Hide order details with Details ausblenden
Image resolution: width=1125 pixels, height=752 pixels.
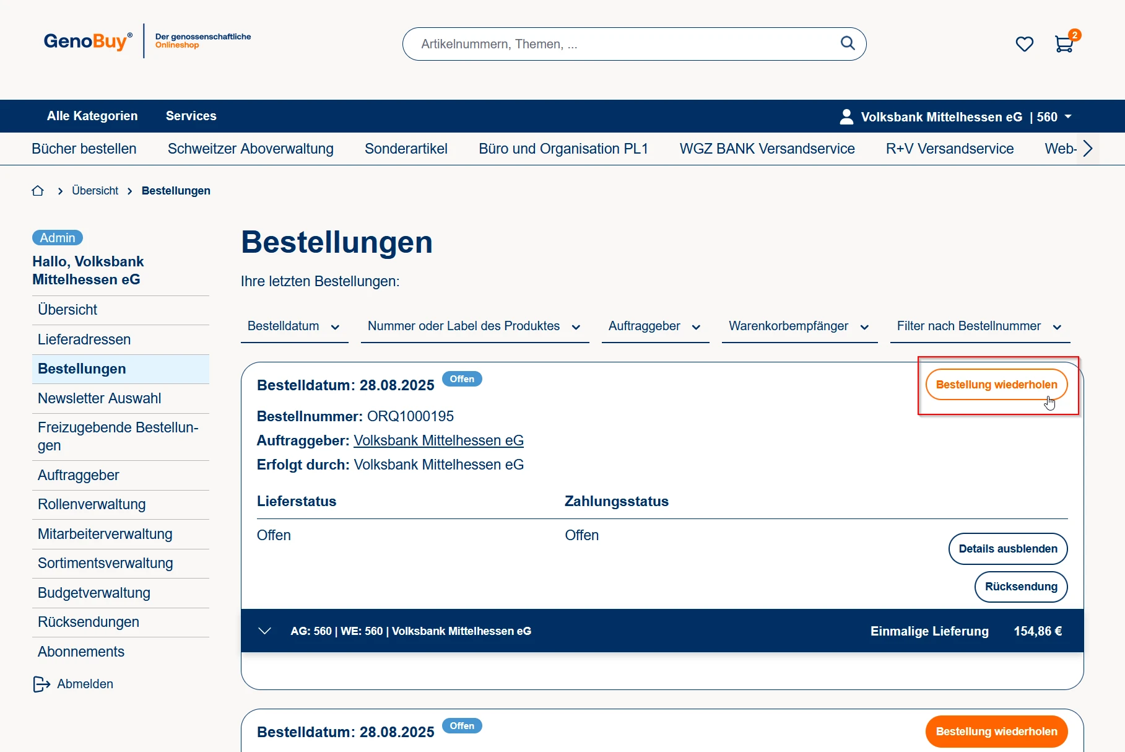tap(1007, 549)
